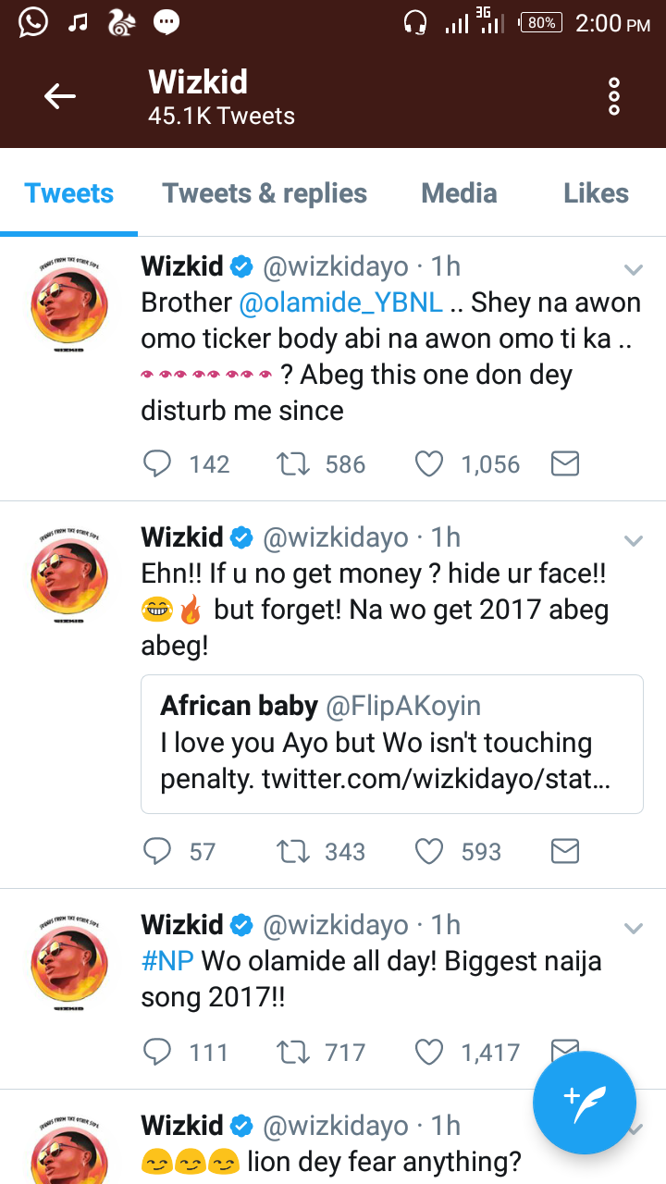Switch to the Media tab
The width and height of the screenshot is (666, 1184).
coord(459,193)
